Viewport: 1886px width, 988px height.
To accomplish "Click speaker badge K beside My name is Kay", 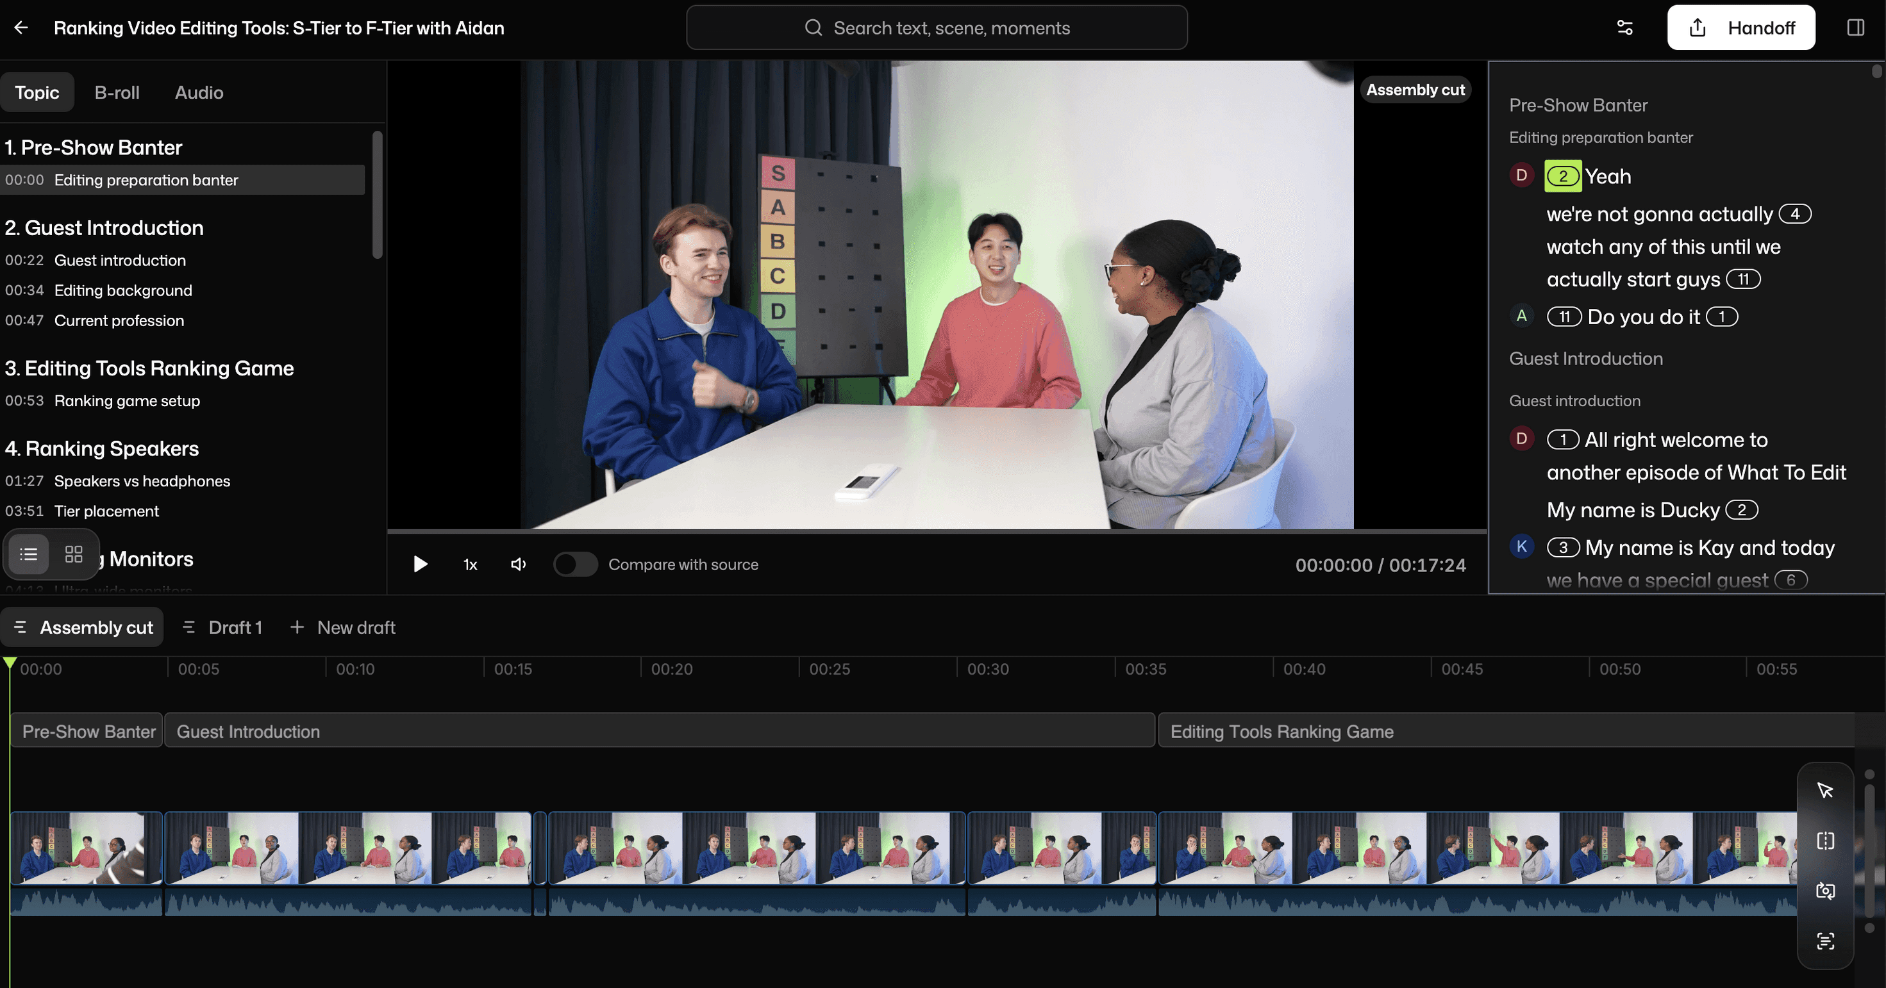I will (1521, 547).
